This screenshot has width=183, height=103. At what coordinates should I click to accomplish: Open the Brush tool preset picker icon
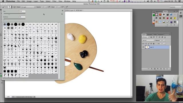(x=10, y=7)
